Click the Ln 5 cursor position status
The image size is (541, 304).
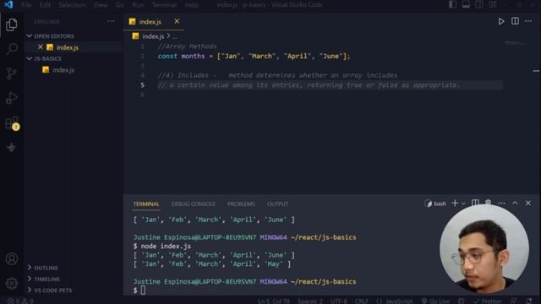pos(274,301)
